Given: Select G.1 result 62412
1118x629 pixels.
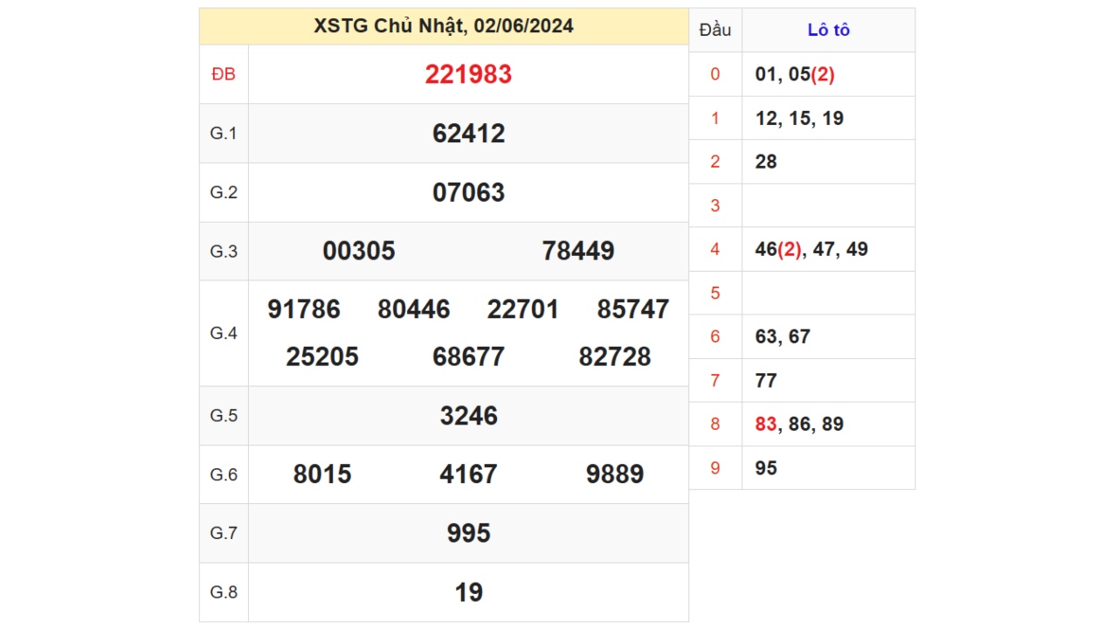Looking at the screenshot, I should [468, 134].
